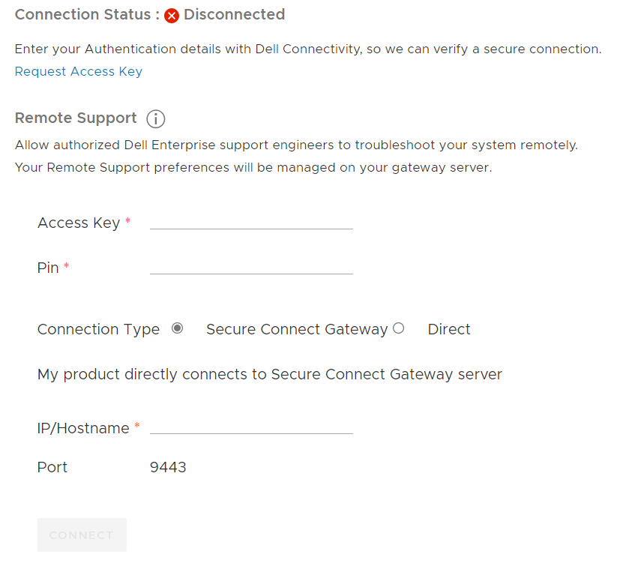Choose the Direct connection type
The width and height of the screenshot is (632, 563).
398,328
